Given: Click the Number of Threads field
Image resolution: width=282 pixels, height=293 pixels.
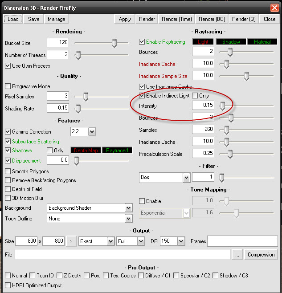Looking at the screenshot, I should pyautogui.click(x=58, y=54).
